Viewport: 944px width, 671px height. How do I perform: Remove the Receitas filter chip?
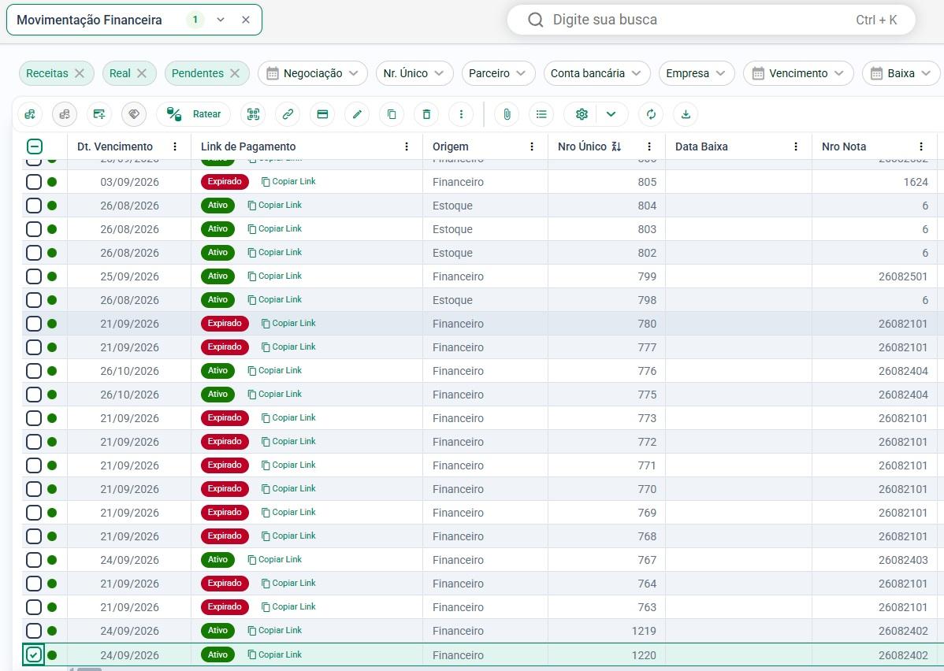click(x=80, y=73)
